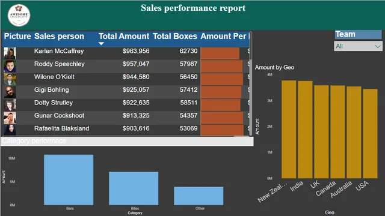Click the name Roddy Speechley
This screenshot has height=216, width=385.
point(60,64)
